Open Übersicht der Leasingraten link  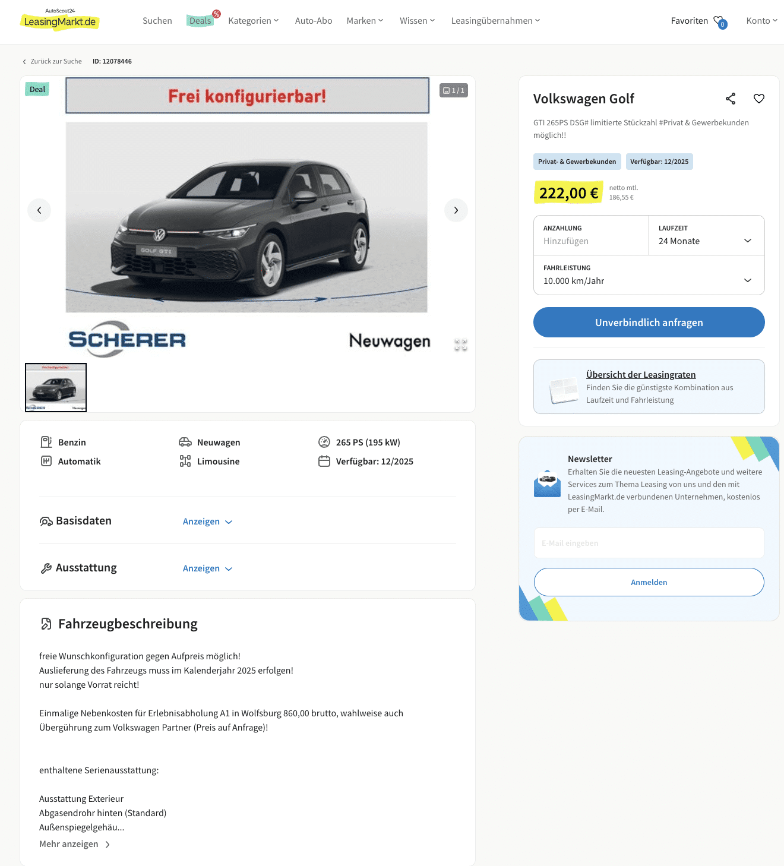[641, 375]
